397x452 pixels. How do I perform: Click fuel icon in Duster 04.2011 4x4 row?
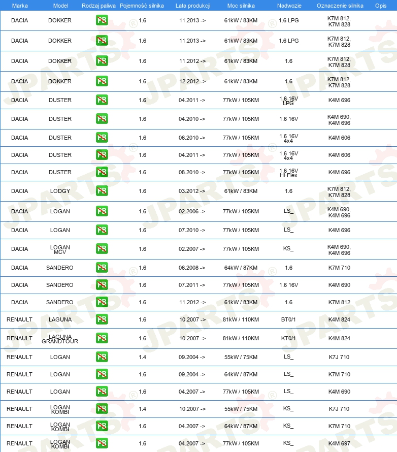[102, 155]
